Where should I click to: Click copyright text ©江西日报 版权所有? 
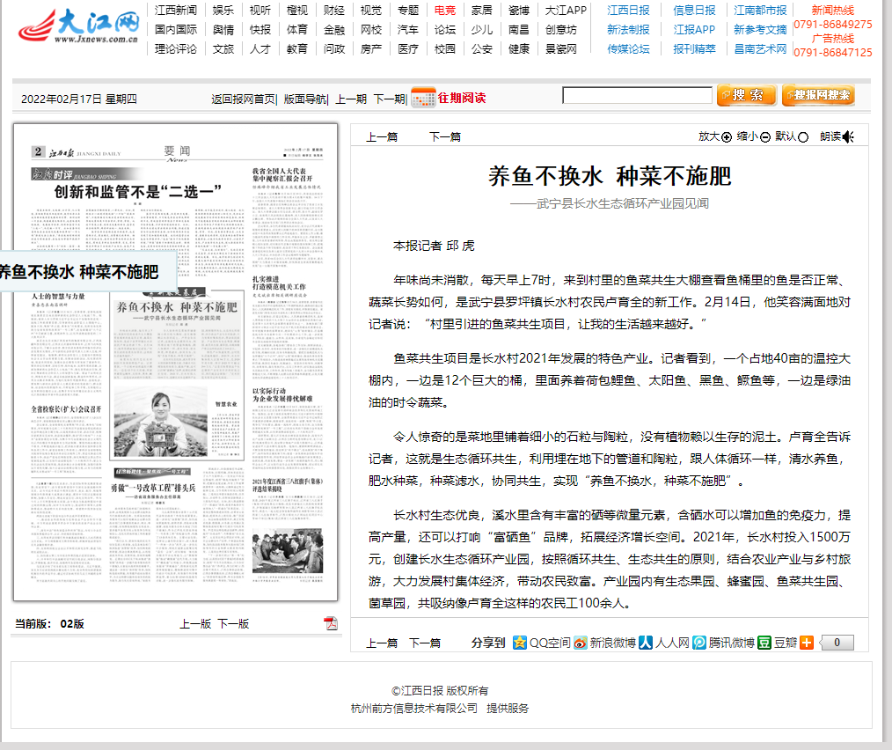pos(440,691)
